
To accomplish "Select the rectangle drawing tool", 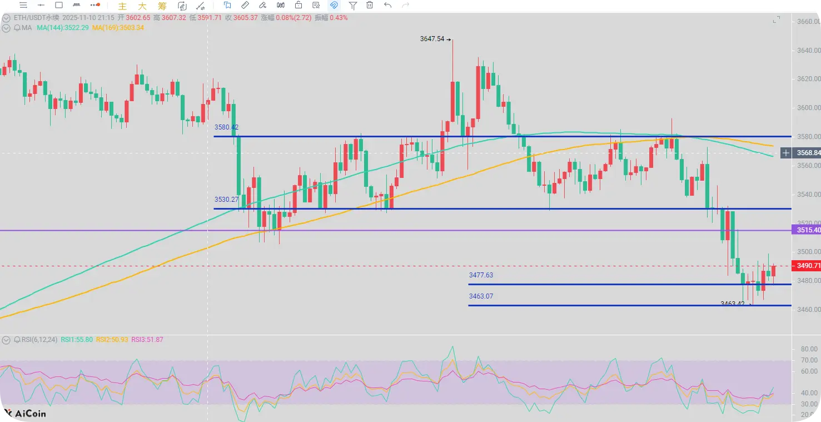I will click(59, 5).
